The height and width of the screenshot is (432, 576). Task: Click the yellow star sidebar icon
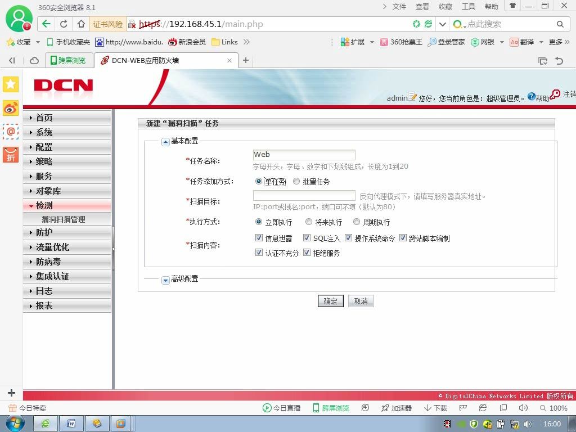11,84
